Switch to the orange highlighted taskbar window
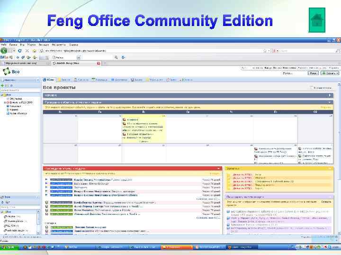Viewport: 341px width, 255px height. click(x=177, y=247)
